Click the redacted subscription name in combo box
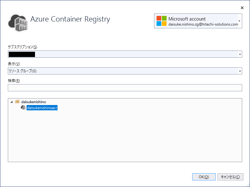 click(22, 55)
